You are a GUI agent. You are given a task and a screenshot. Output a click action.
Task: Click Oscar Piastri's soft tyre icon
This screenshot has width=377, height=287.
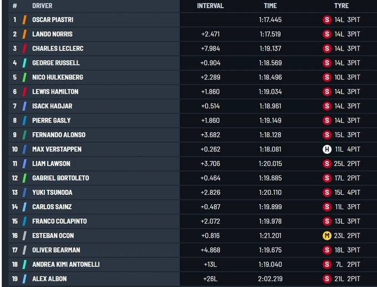(x=327, y=19)
